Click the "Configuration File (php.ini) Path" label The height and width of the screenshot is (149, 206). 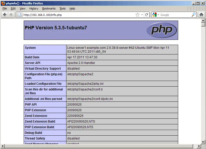click(44, 76)
